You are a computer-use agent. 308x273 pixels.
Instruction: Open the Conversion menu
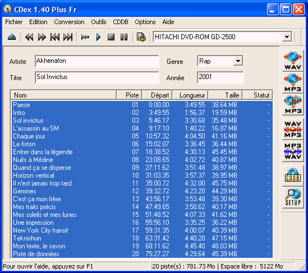coord(69,22)
